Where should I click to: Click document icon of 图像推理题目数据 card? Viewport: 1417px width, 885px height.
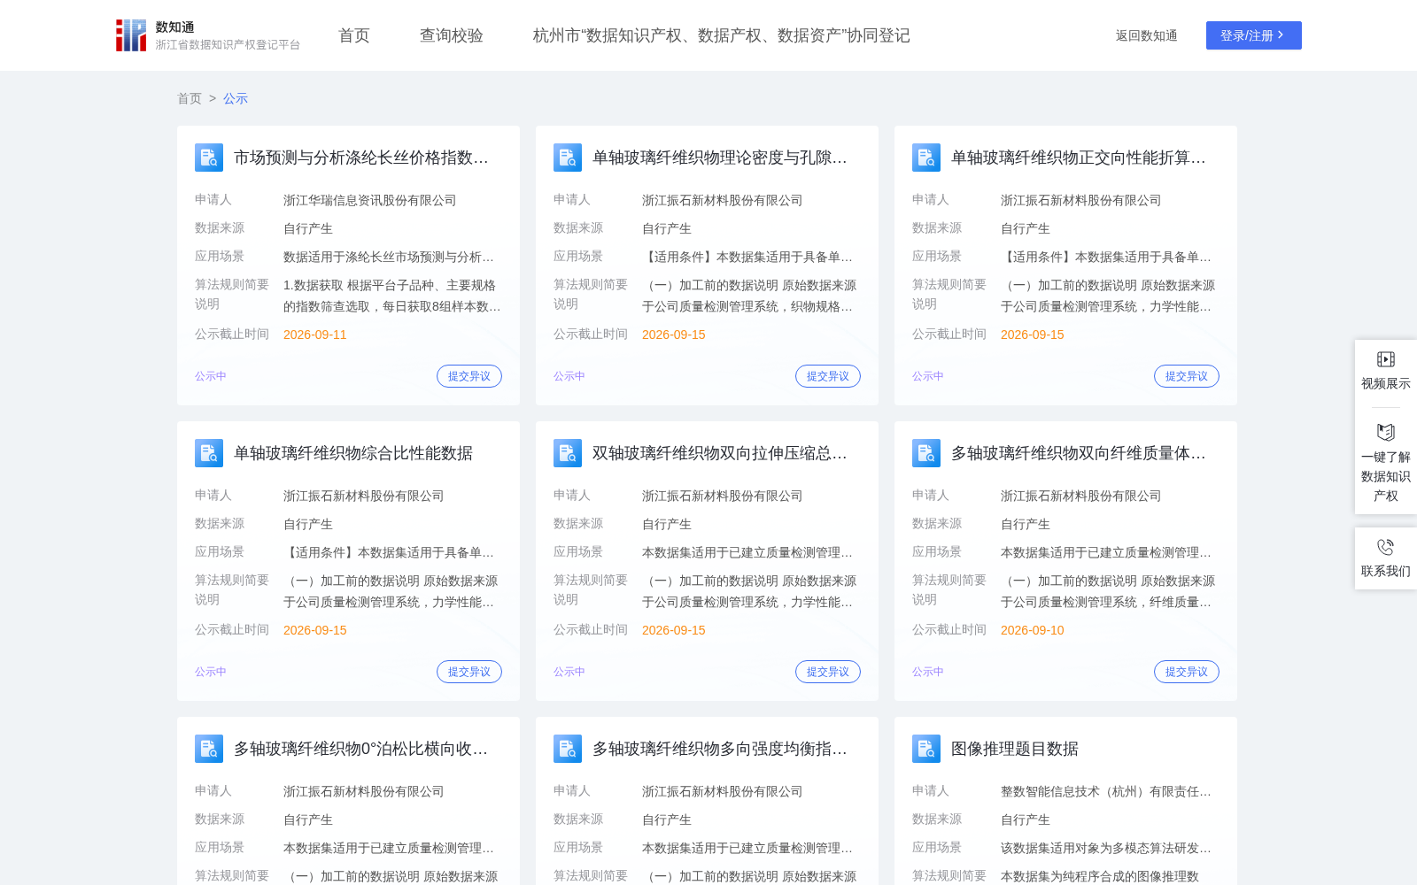(926, 749)
